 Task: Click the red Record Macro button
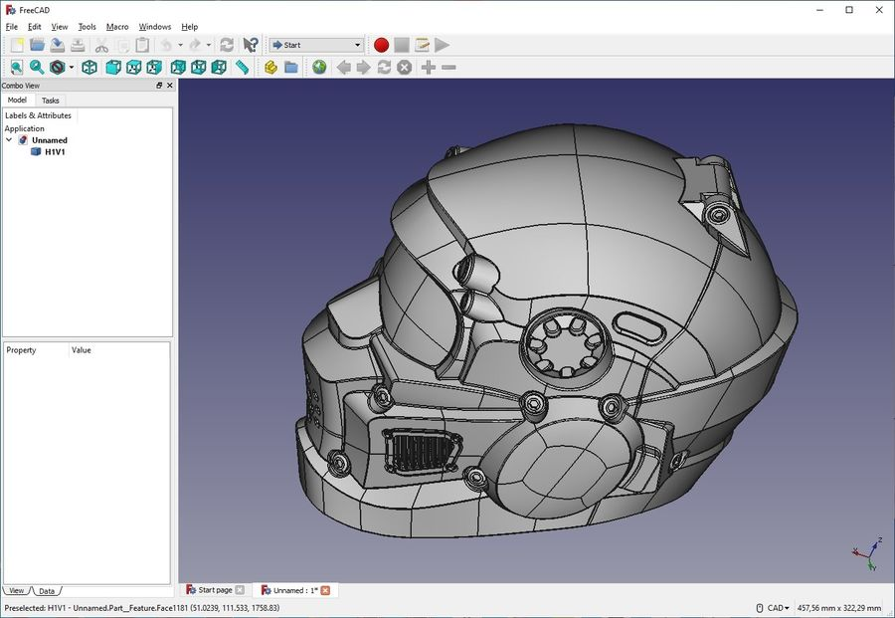381,45
